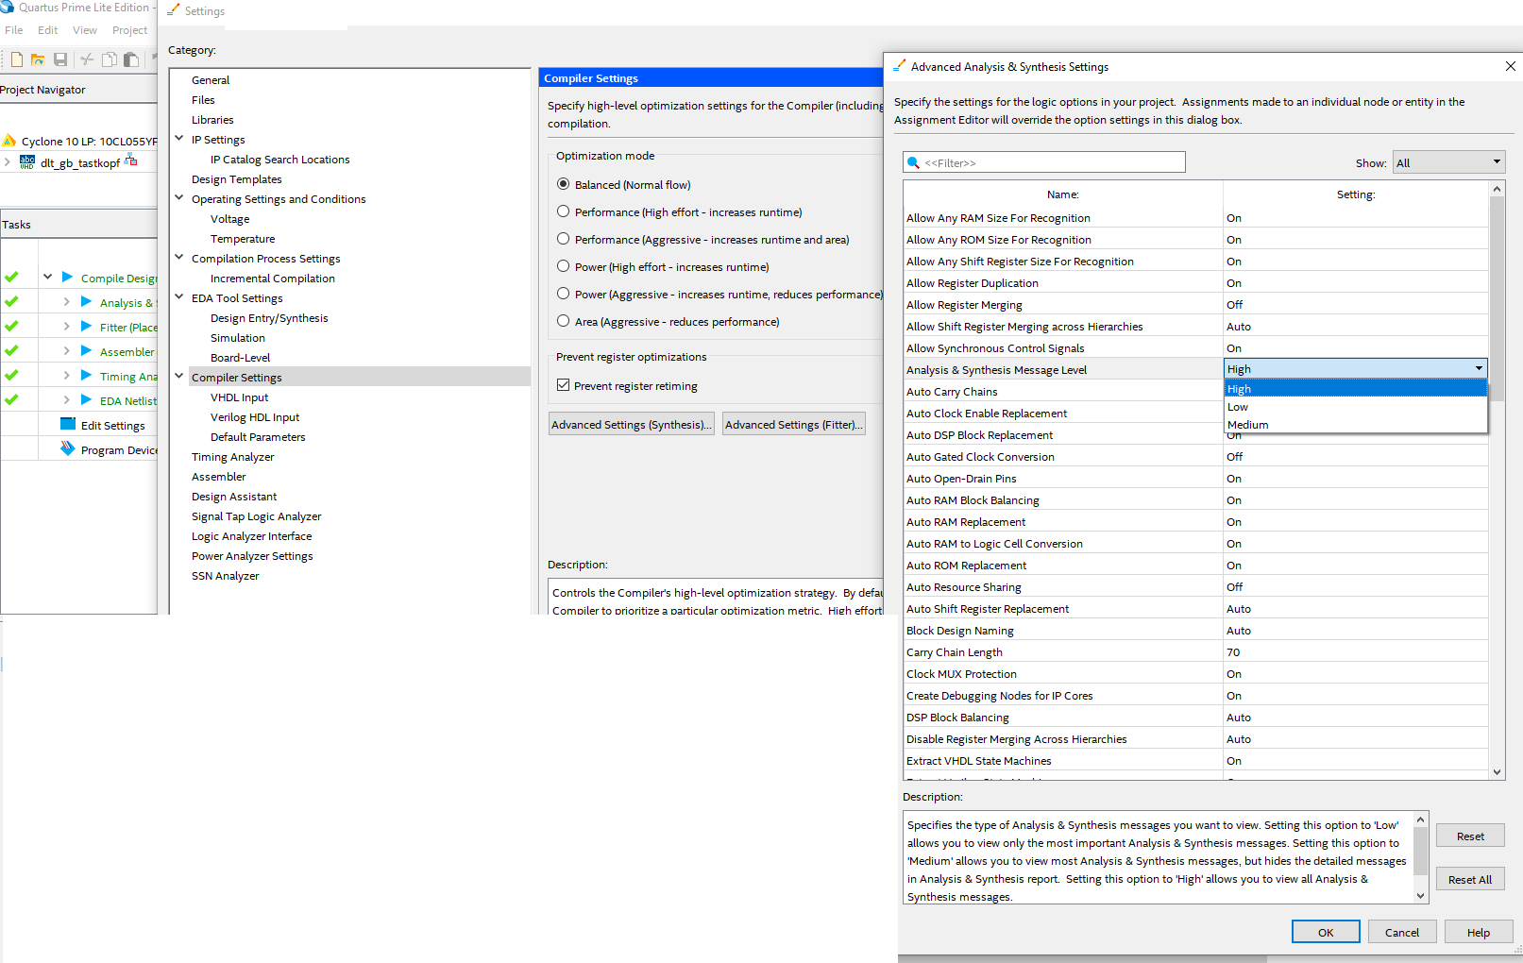Click the Program Device task icon

coord(68,448)
